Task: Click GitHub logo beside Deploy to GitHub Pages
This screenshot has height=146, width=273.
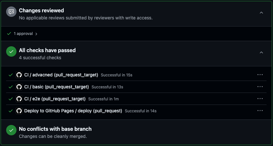Action: point(19,111)
